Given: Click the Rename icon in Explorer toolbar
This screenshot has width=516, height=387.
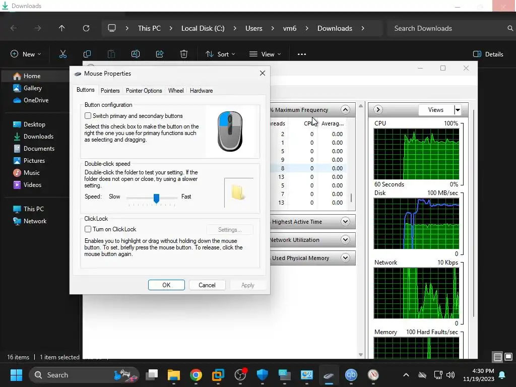Looking at the screenshot, I should click(x=136, y=54).
